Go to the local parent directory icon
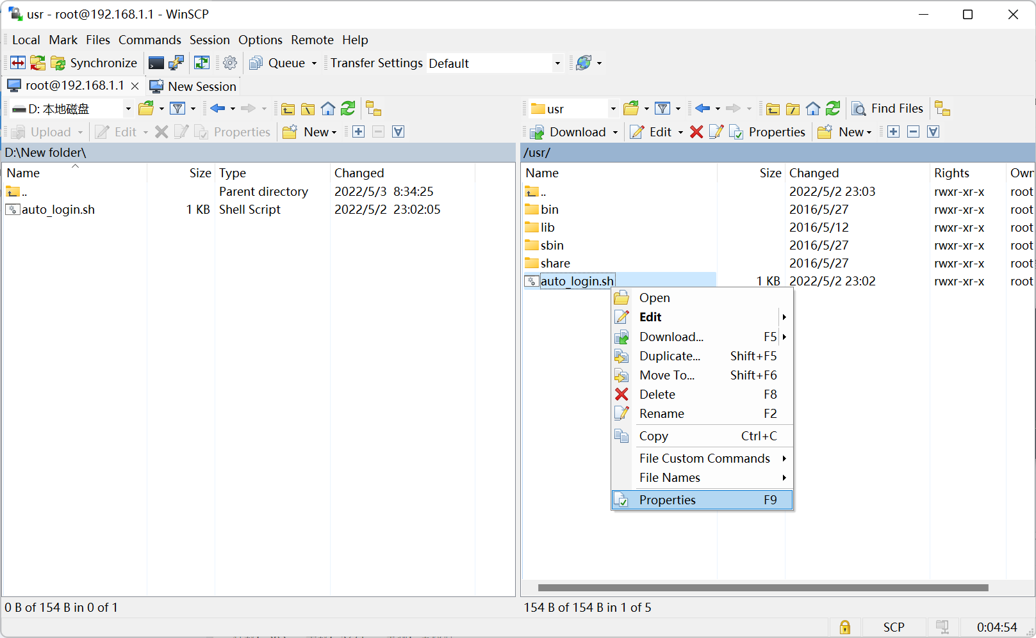 (x=288, y=109)
